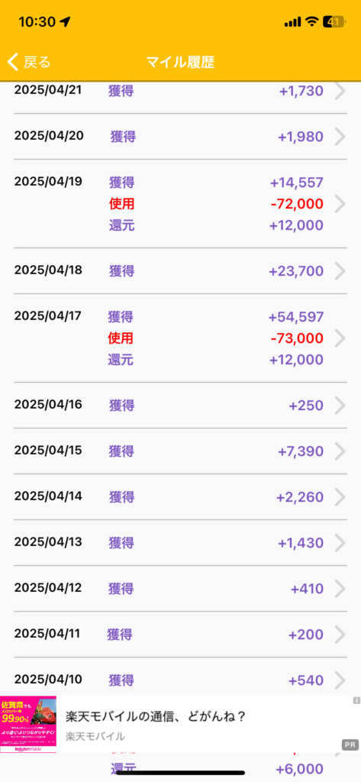
Task: Open the 2025/04/16 +250 row
Action: 180,406
